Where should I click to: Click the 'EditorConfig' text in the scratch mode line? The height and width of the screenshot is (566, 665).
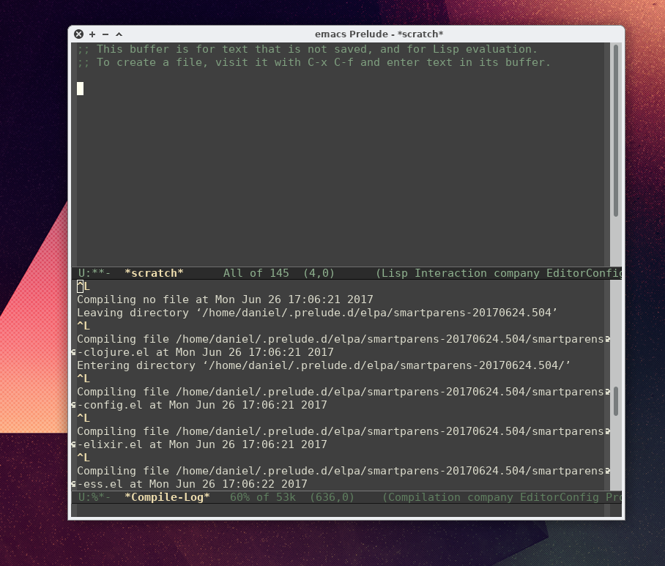point(584,273)
